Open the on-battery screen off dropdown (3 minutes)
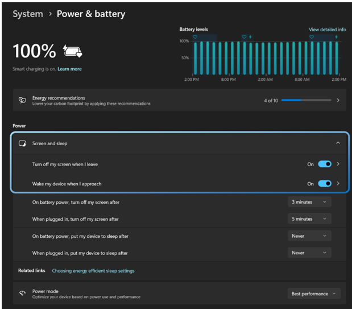 (309, 202)
